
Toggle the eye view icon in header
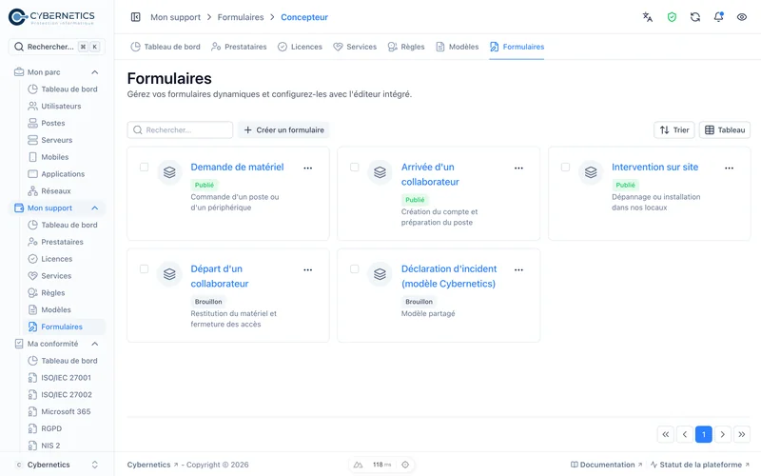click(742, 17)
